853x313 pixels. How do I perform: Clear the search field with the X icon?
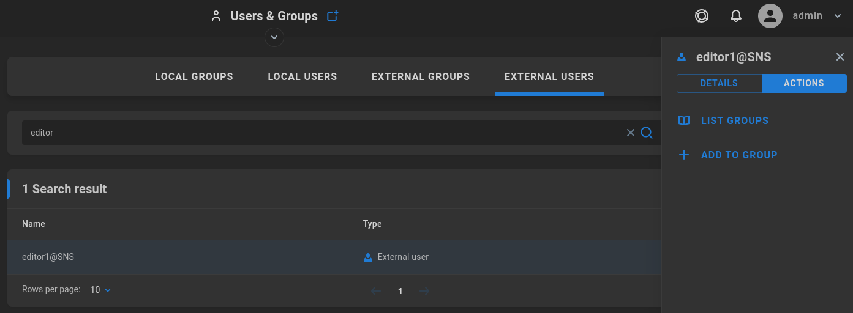tap(631, 133)
